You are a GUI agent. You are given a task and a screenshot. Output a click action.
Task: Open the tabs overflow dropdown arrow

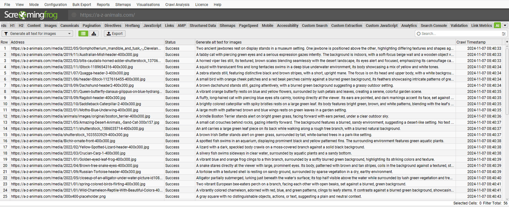[505, 25]
